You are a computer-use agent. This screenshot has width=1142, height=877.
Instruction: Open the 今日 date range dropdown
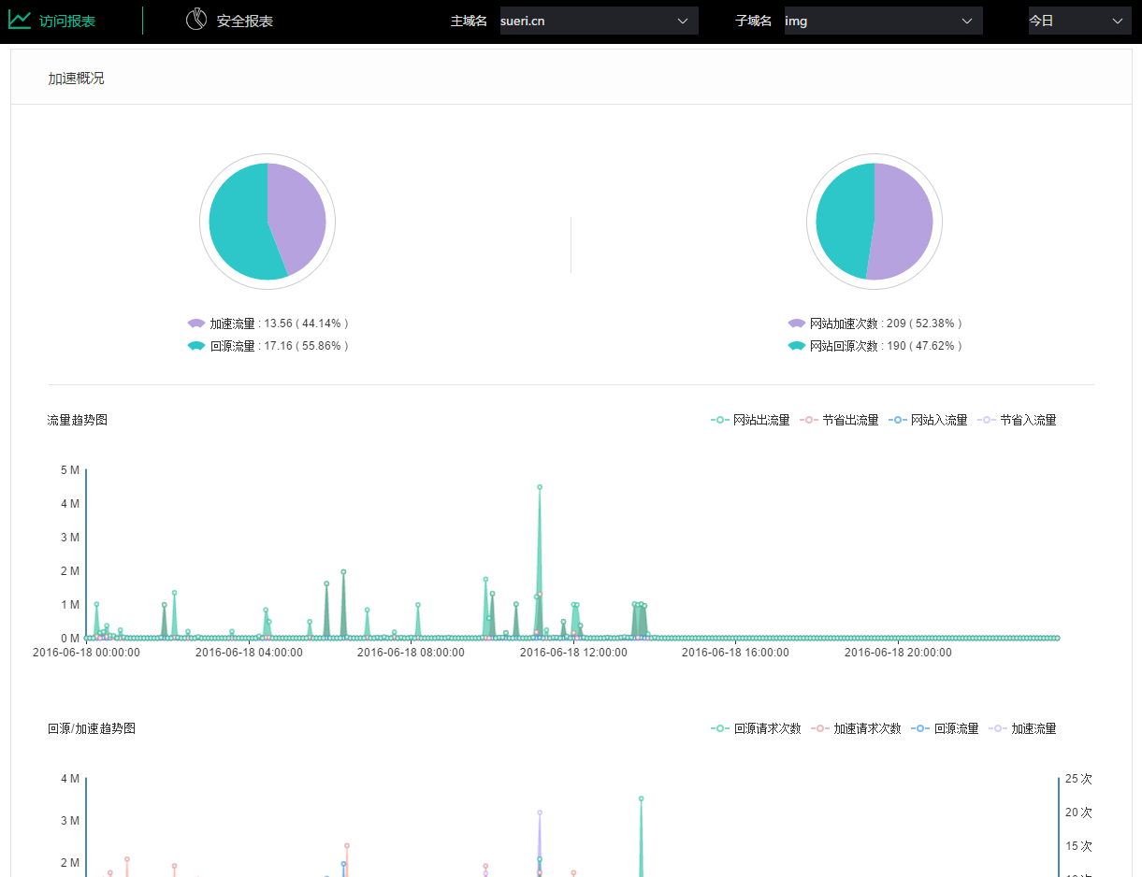coord(1079,21)
